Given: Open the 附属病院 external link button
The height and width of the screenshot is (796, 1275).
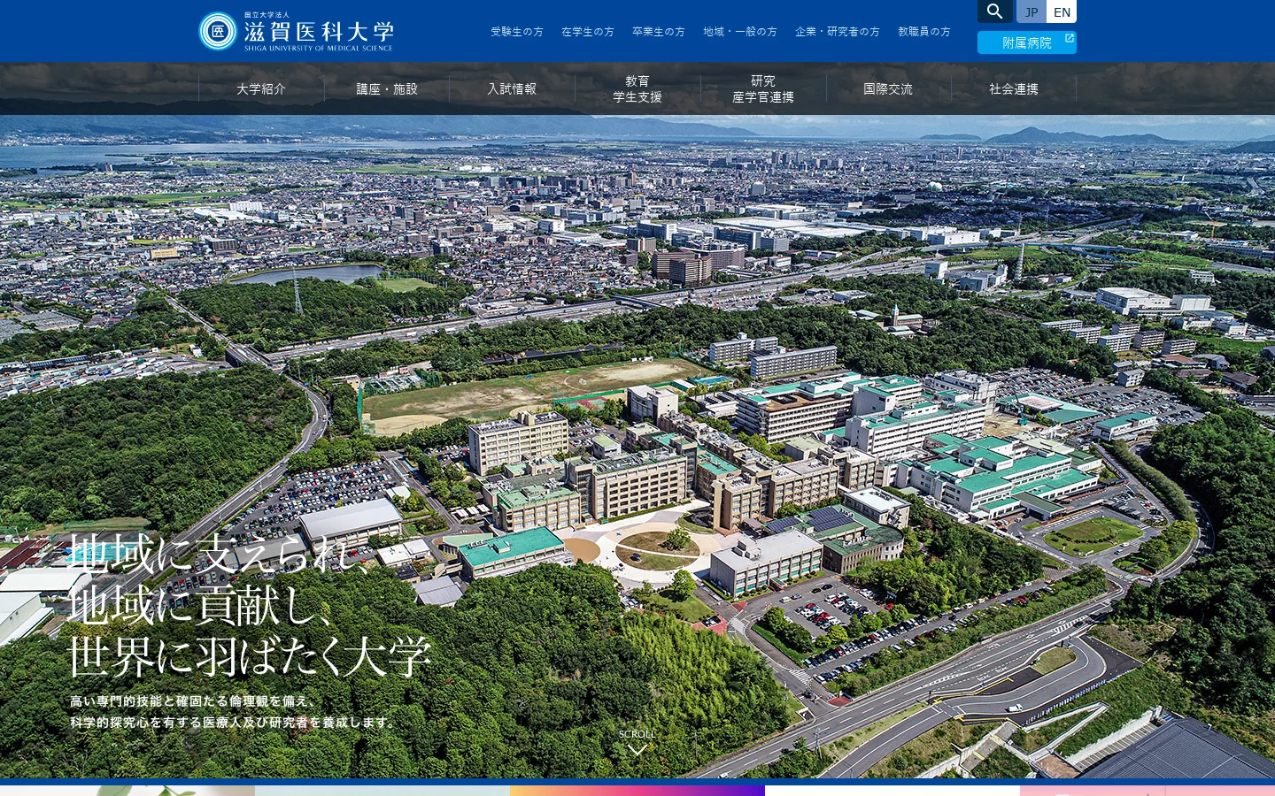Looking at the screenshot, I should (1027, 42).
